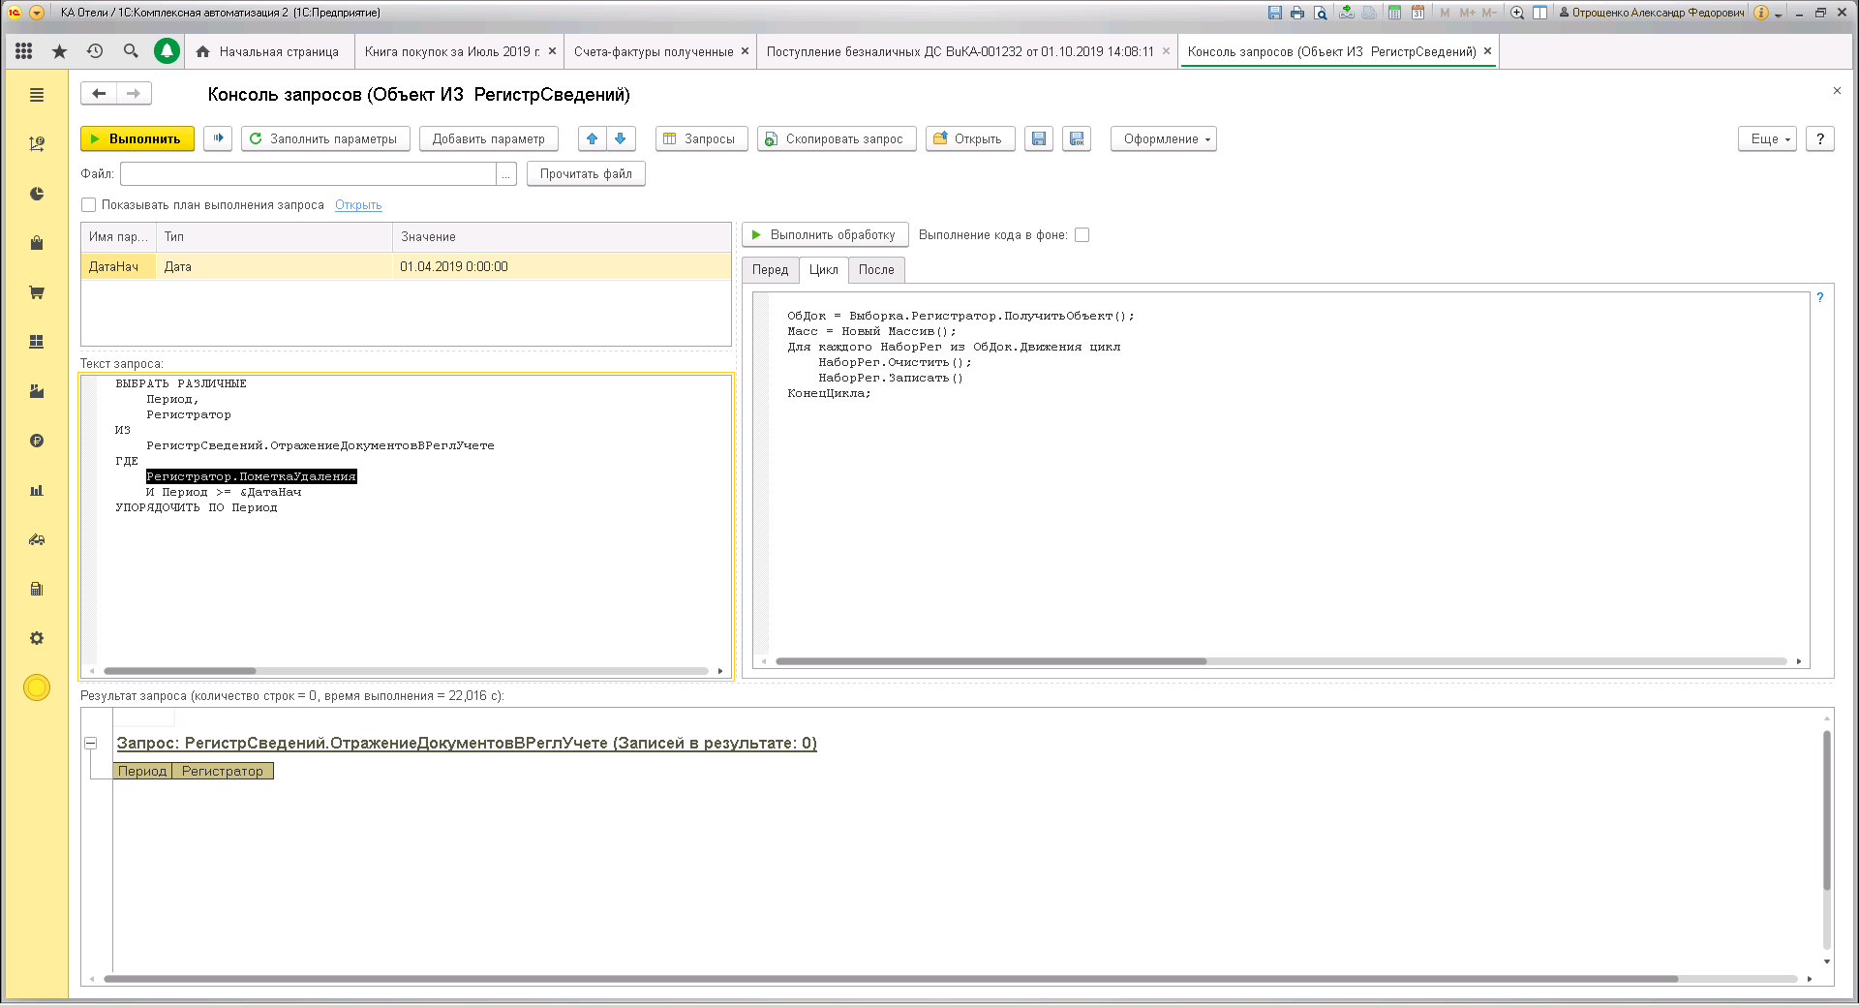This screenshot has width=1859, height=1007.
Task: Open the calculator accounting section in sidebar
Action: tap(37, 589)
